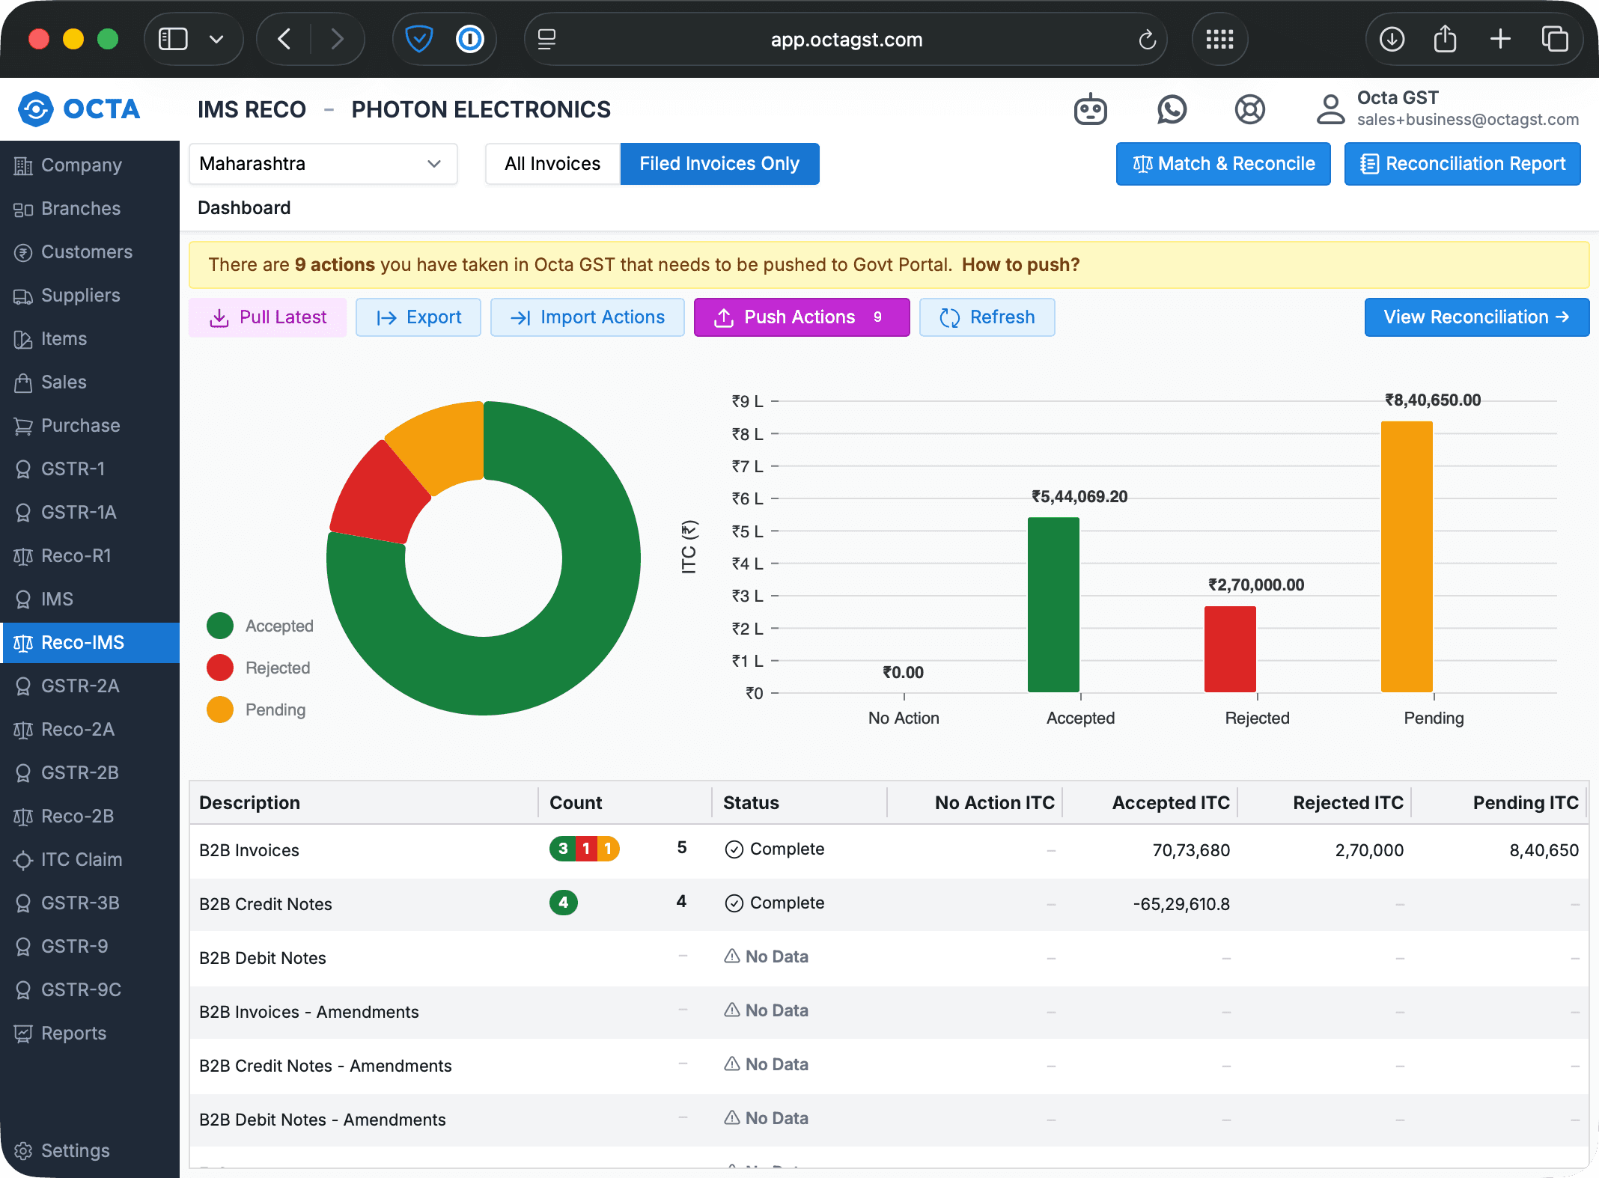
Task: Click the orange Pending bar in chart
Action: [x=1406, y=556]
